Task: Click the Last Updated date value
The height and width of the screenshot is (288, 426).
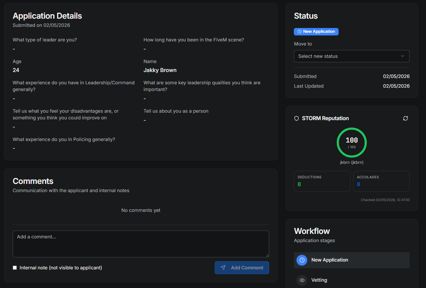Action: [x=396, y=86]
